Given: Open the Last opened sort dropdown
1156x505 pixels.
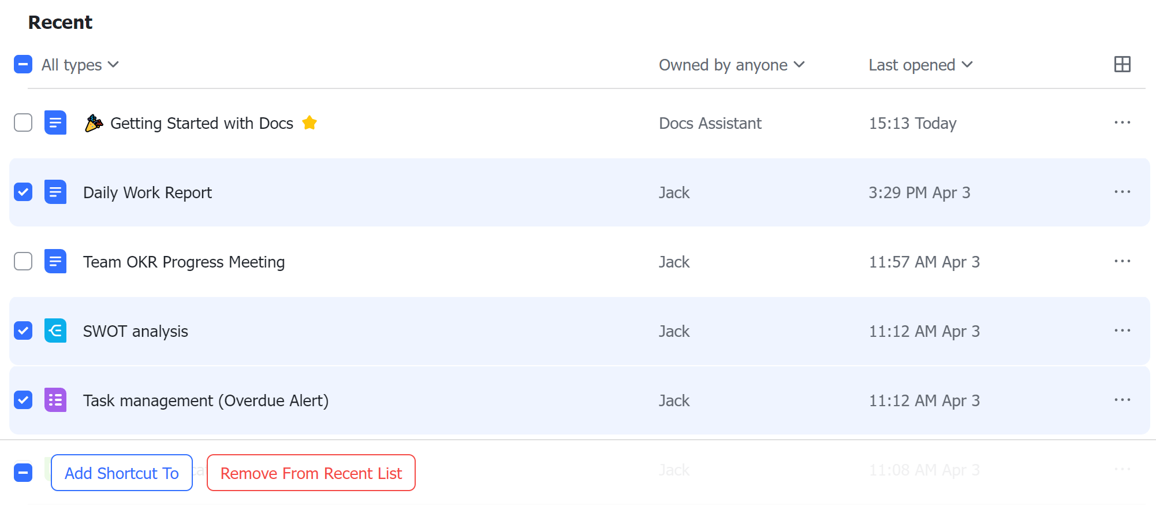Looking at the screenshot, I should point(919,64).
